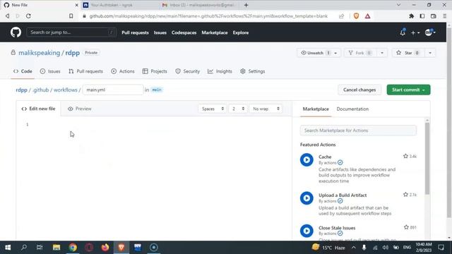Expand the Star lists dropdown arrow
Screen dimensions: 452x254
coord(430,53)
